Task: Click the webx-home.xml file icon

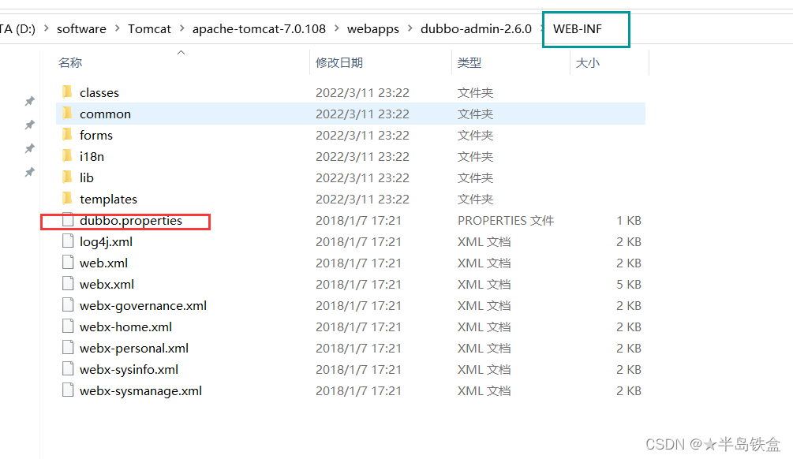Action: click(x=68, y=326)
